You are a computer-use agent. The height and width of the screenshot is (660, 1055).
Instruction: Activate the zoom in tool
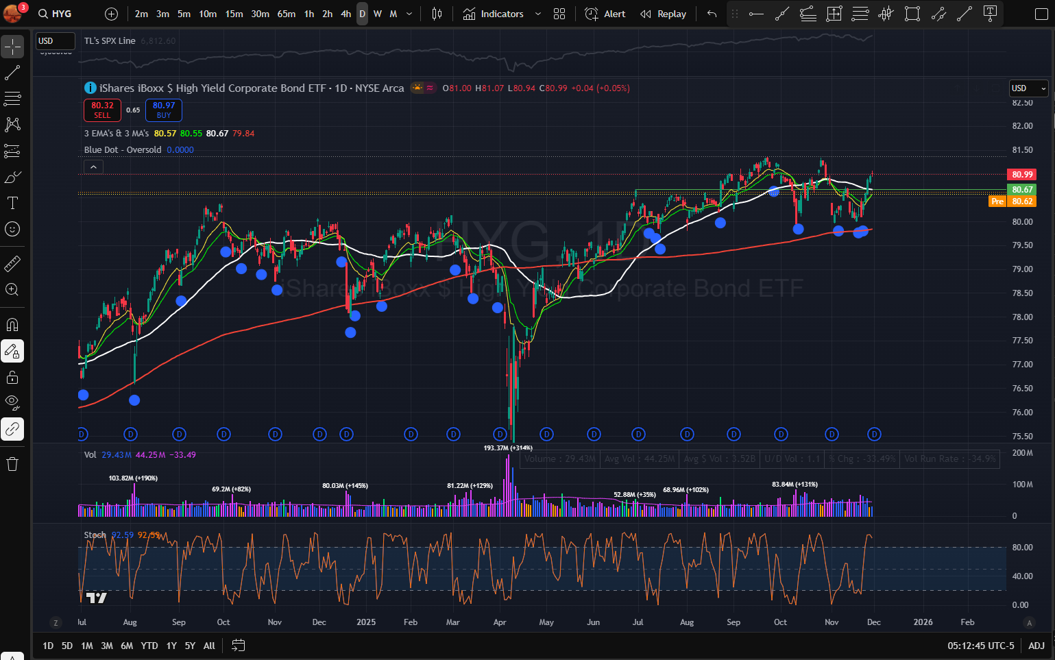[12, 289]
